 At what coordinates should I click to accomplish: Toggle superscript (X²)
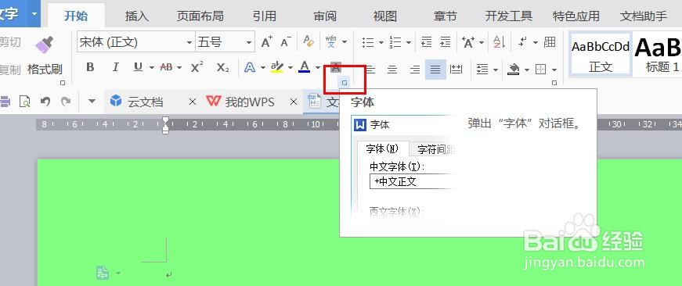(x=197, y=67)
